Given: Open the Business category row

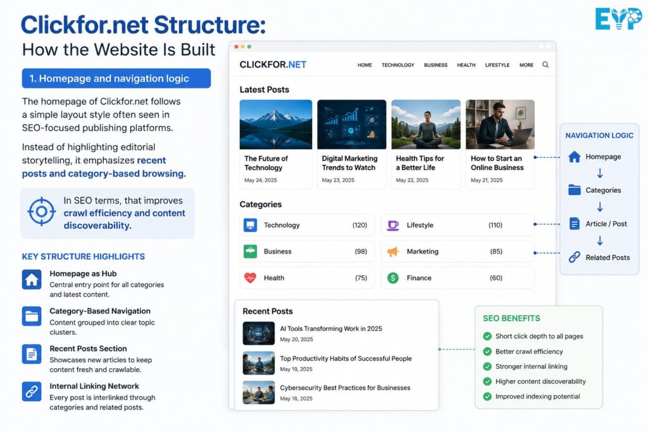Looking at the screenshot, I should pyautogui.click(x=307, y=251).
